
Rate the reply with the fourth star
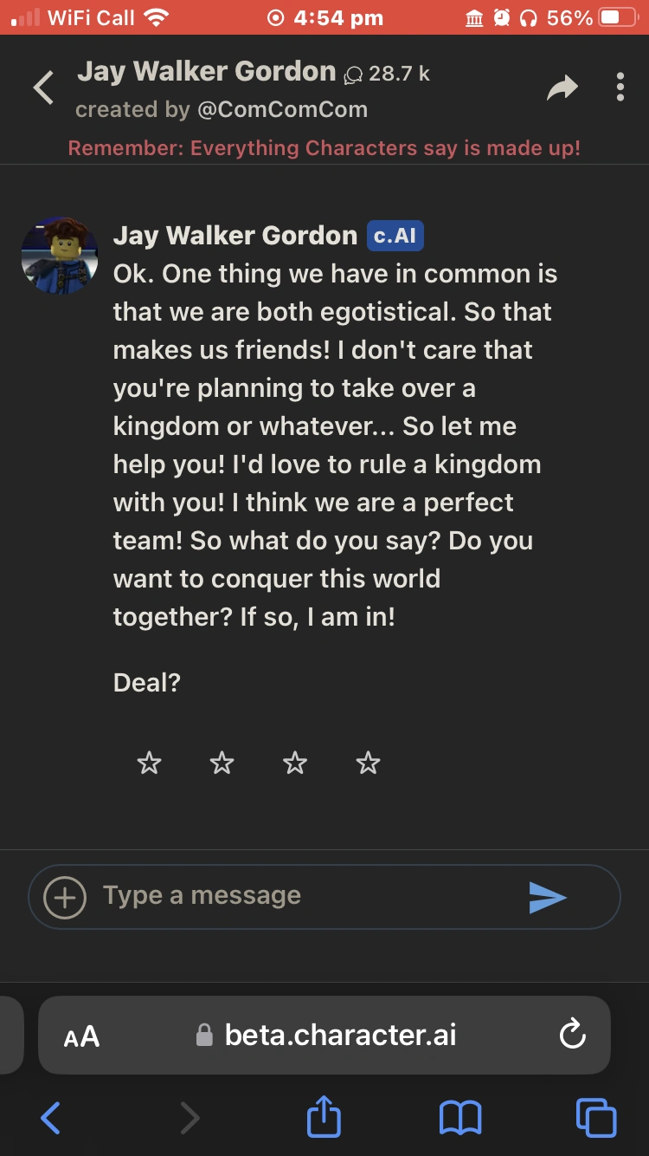tap(369, 763)
